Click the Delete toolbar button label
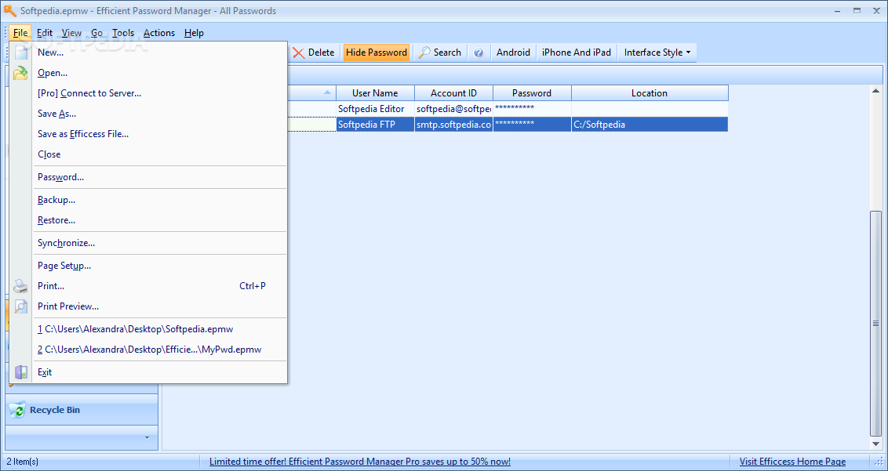The height and width of the screenshot is (471, 888). (321, 53)
